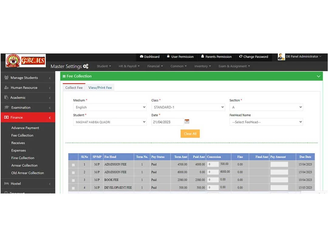
Task: Click the Human Resource sidebar icon
Action: point(7,87)
